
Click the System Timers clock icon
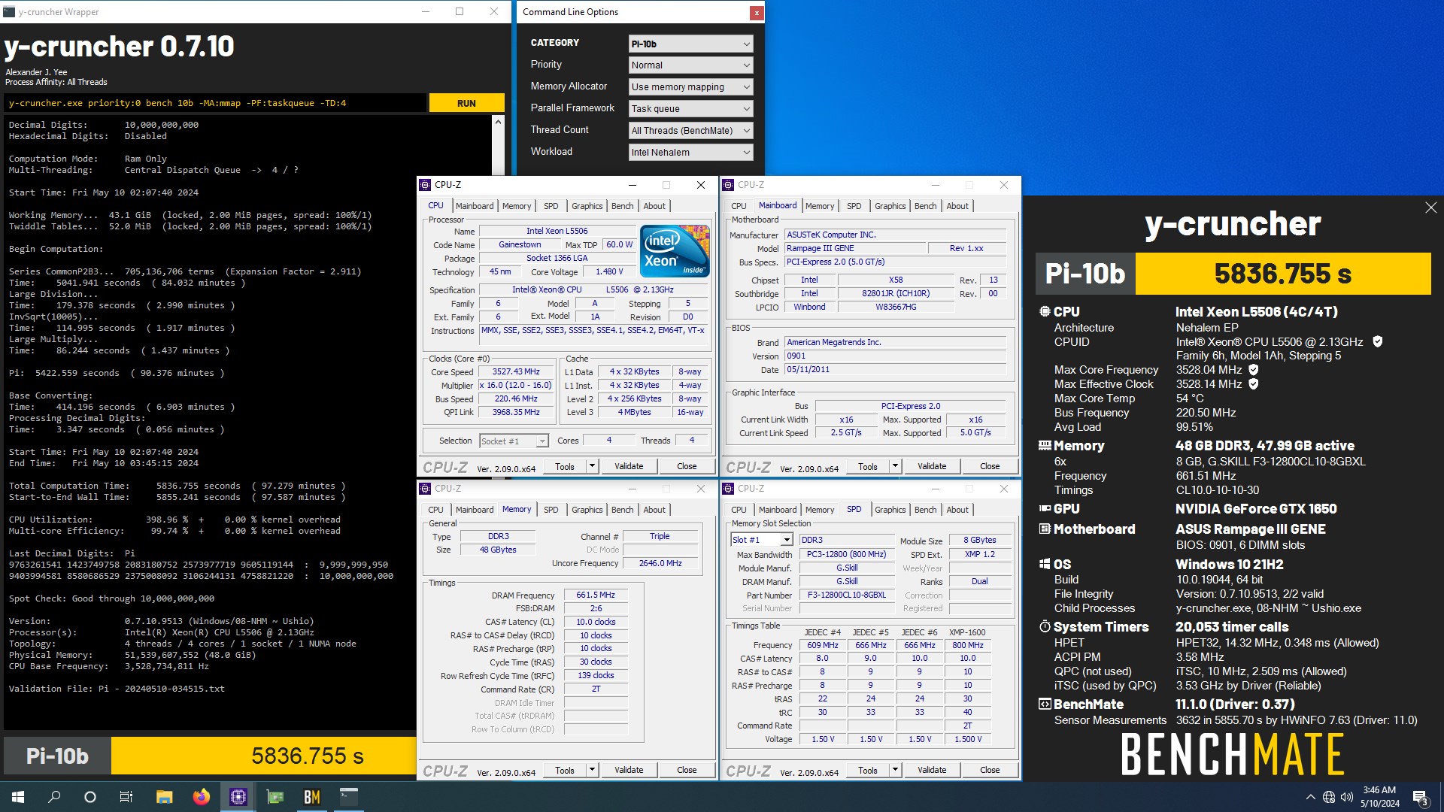[1045, 626]
